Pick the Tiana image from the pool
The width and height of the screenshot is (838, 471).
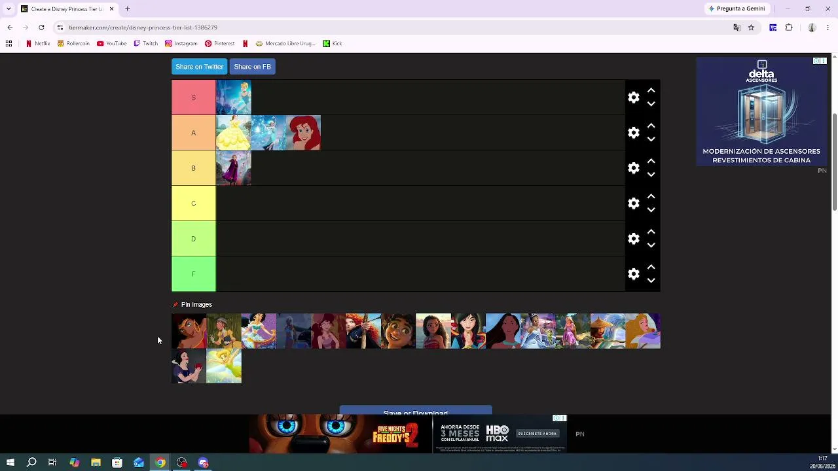pos(538,331)
